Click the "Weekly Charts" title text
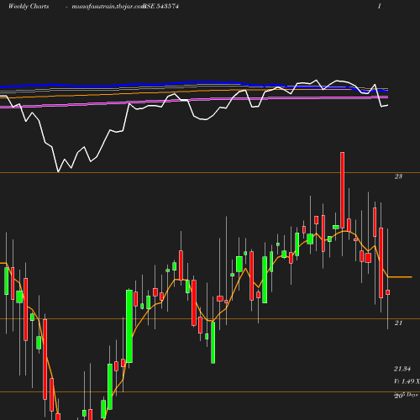This screenshot has height=420, width=420. point(29,6)
